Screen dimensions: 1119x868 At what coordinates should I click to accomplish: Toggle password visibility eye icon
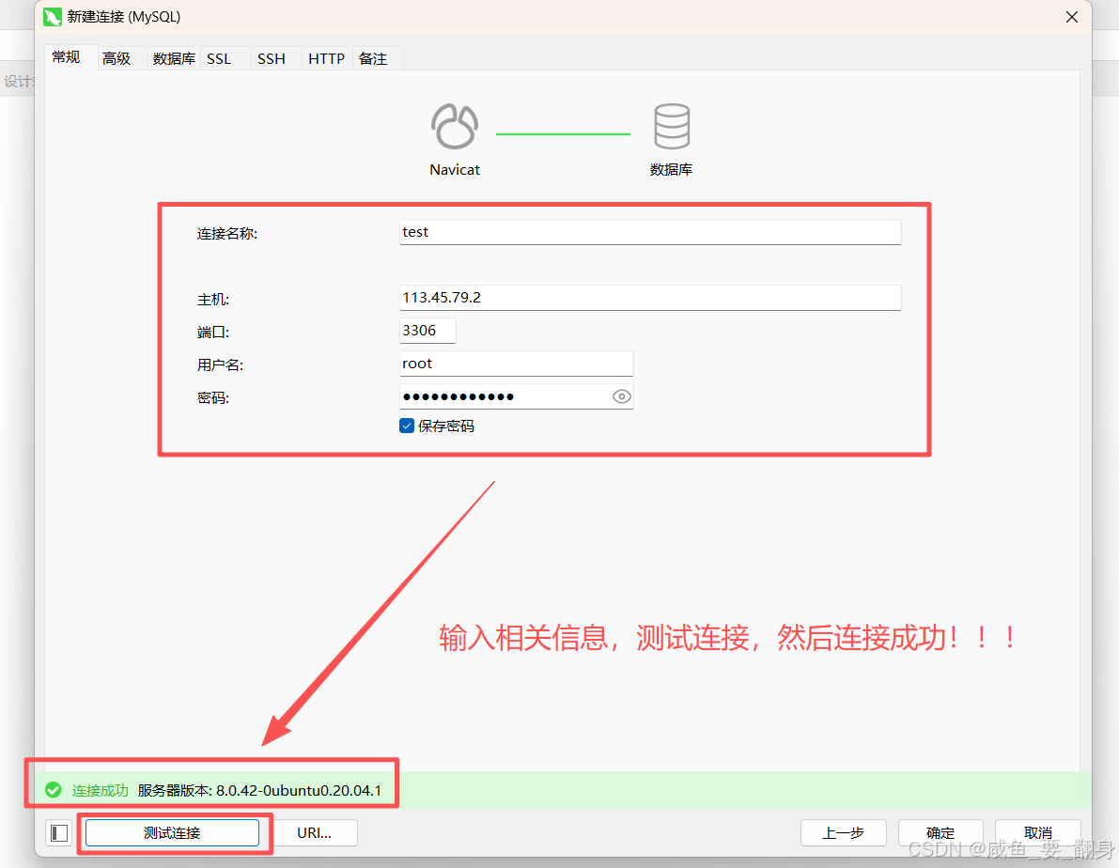point(622,396)
